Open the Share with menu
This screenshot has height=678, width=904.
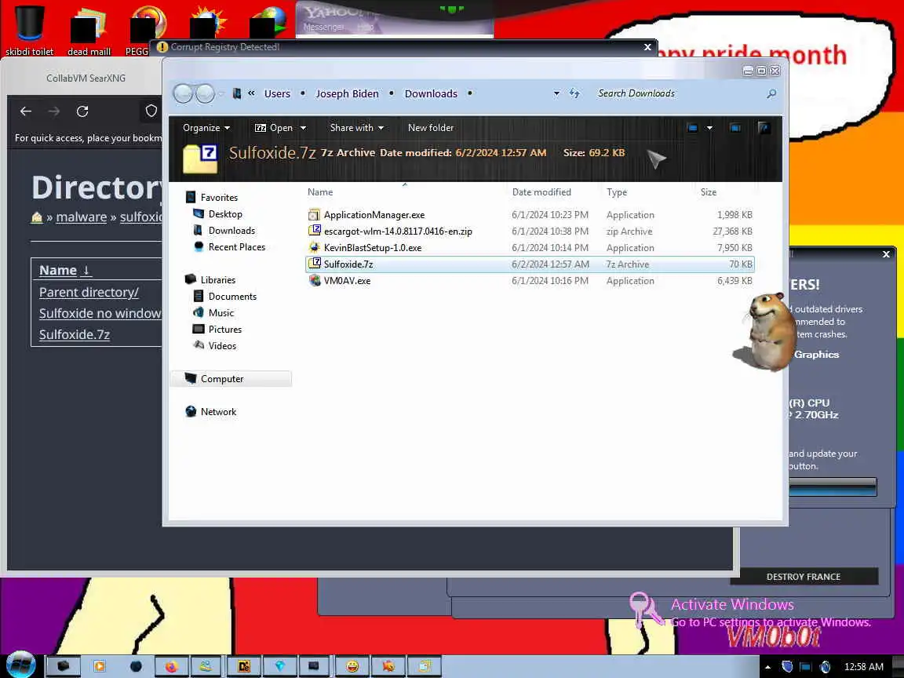point(356,128)
